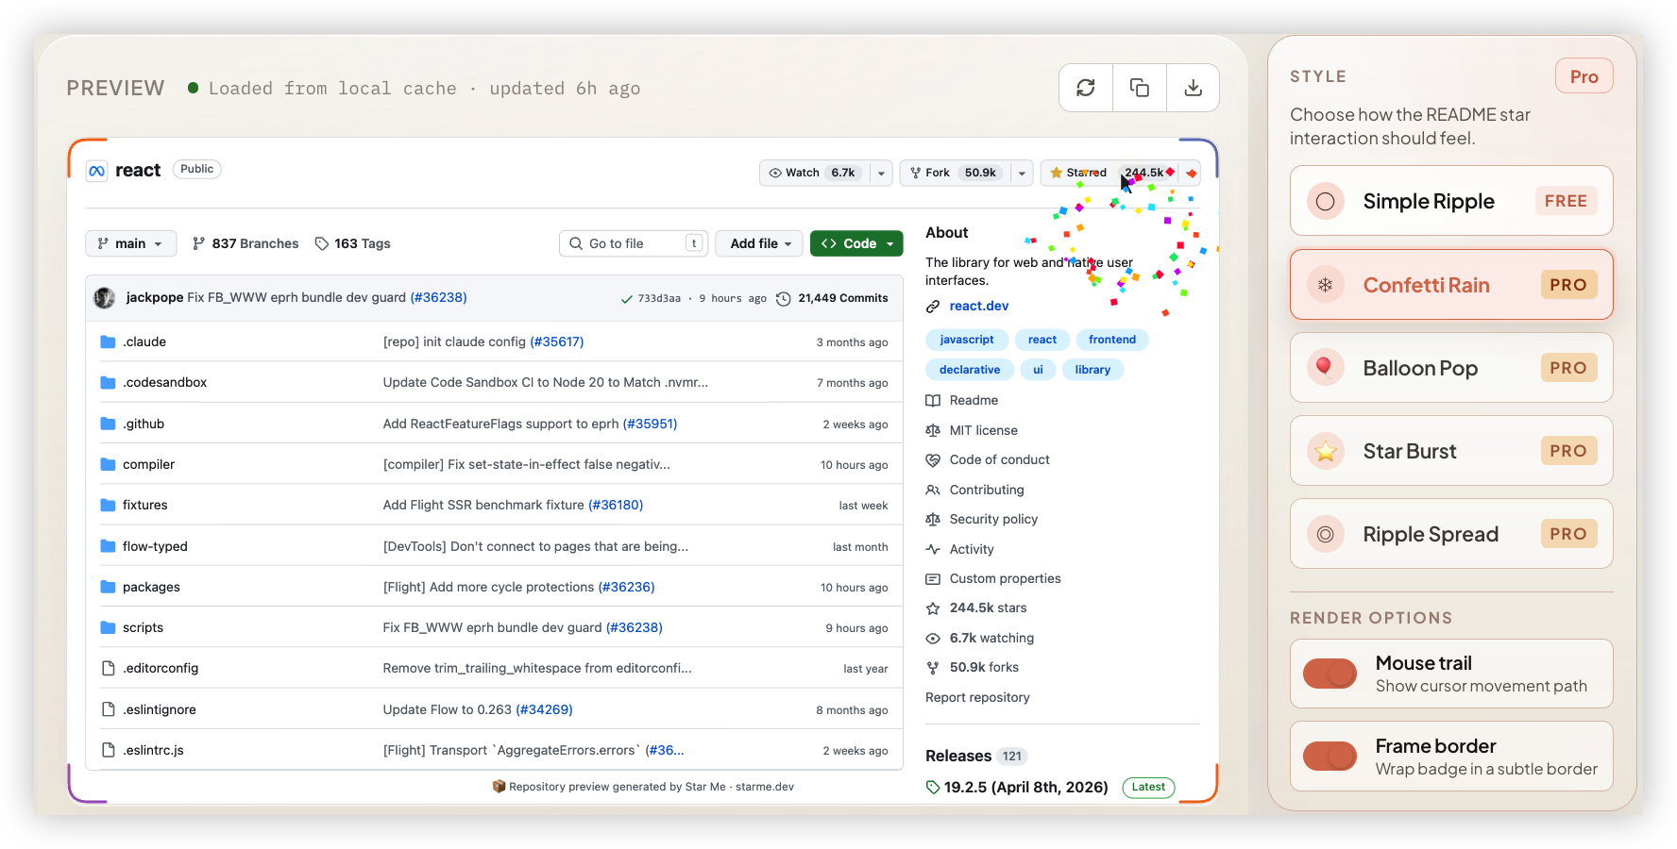Click the javascript topic tag

[x=967, y=340]
